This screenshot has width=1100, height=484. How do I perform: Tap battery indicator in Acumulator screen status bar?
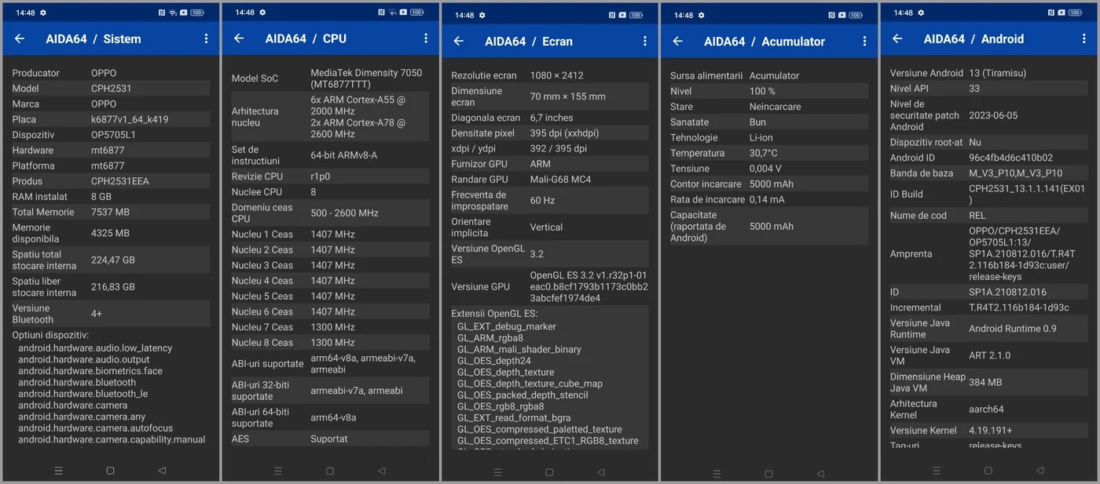click(x=855, y=15)
